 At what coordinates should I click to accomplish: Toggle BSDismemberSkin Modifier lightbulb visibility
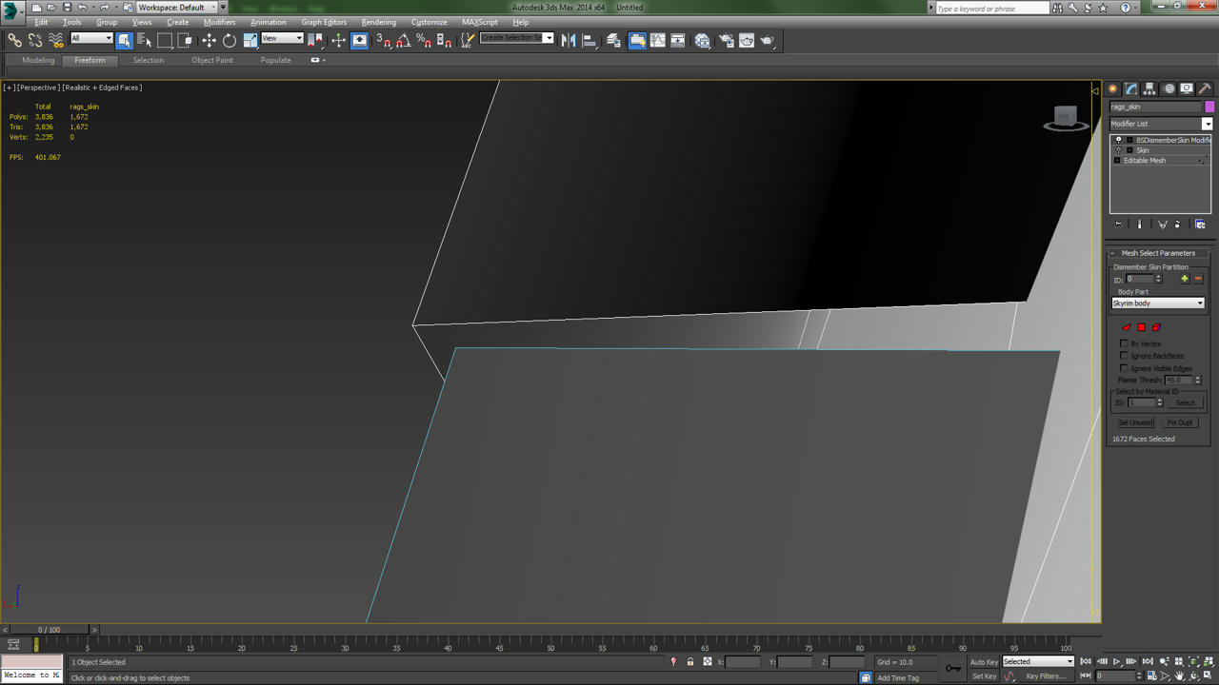(x=1118, y=140)
